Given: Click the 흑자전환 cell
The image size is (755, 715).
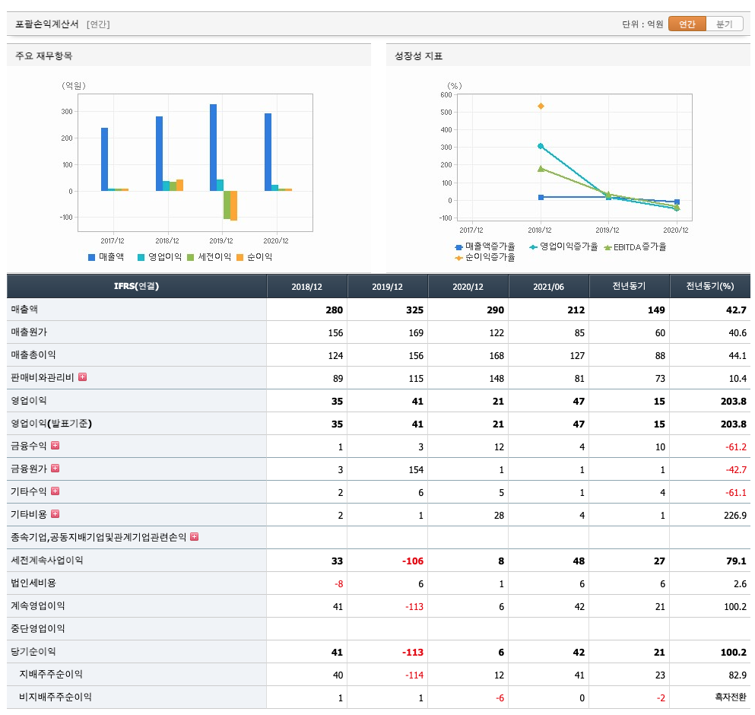Looking at the screenshot, I should coord(731,698).
